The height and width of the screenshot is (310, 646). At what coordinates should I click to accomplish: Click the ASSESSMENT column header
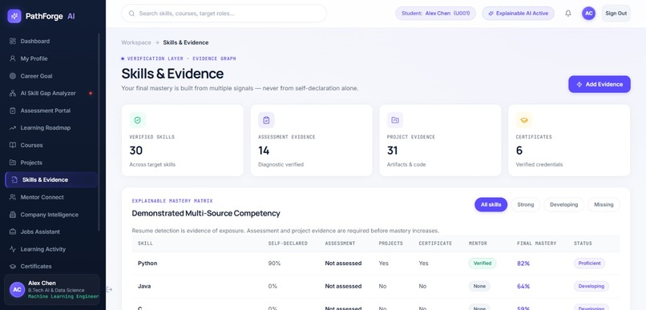coord(340,244)
